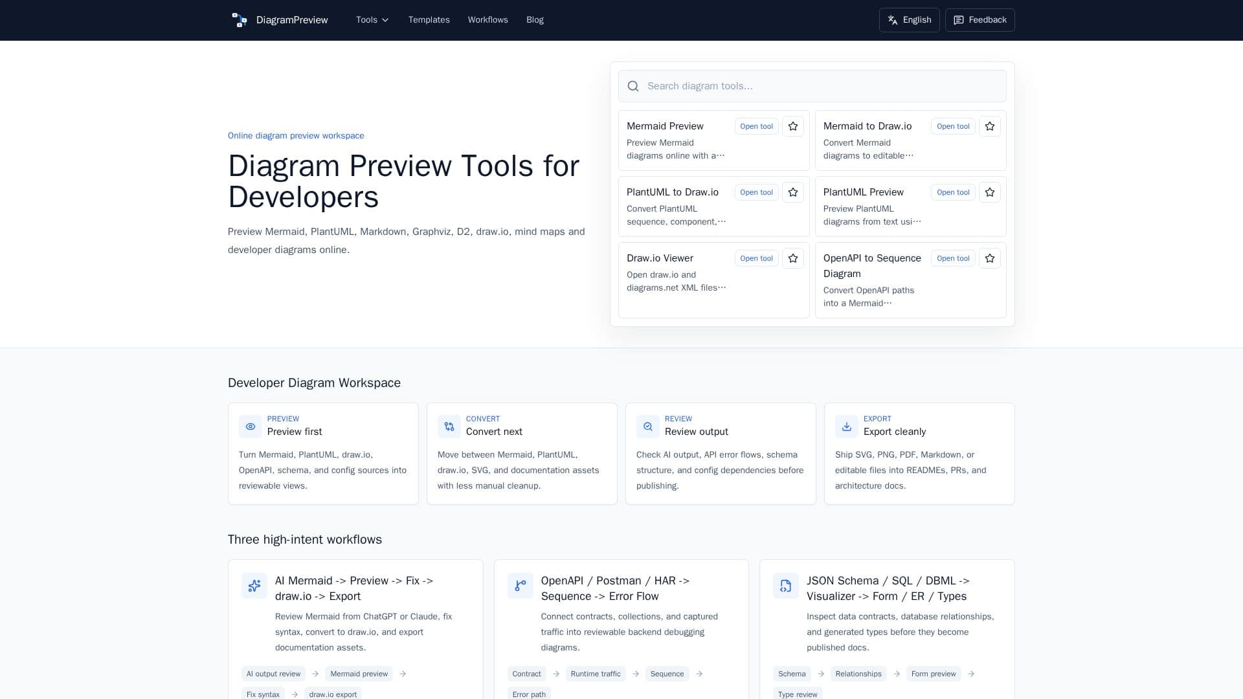The width and height of the screenshot is (1243, 699).
Task: Click the Type review tag
Action: (798, 693)
